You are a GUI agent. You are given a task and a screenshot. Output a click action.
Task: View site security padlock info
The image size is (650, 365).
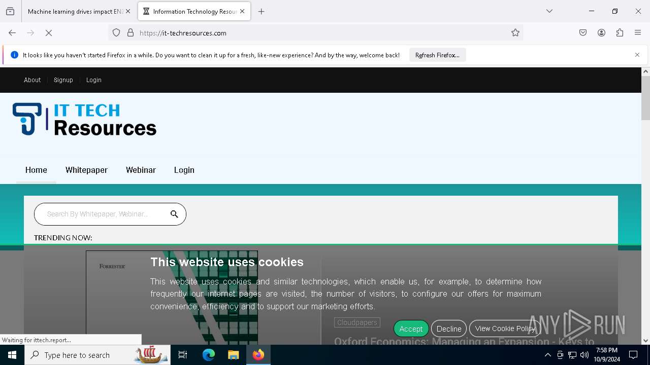[x=131, y=33]
